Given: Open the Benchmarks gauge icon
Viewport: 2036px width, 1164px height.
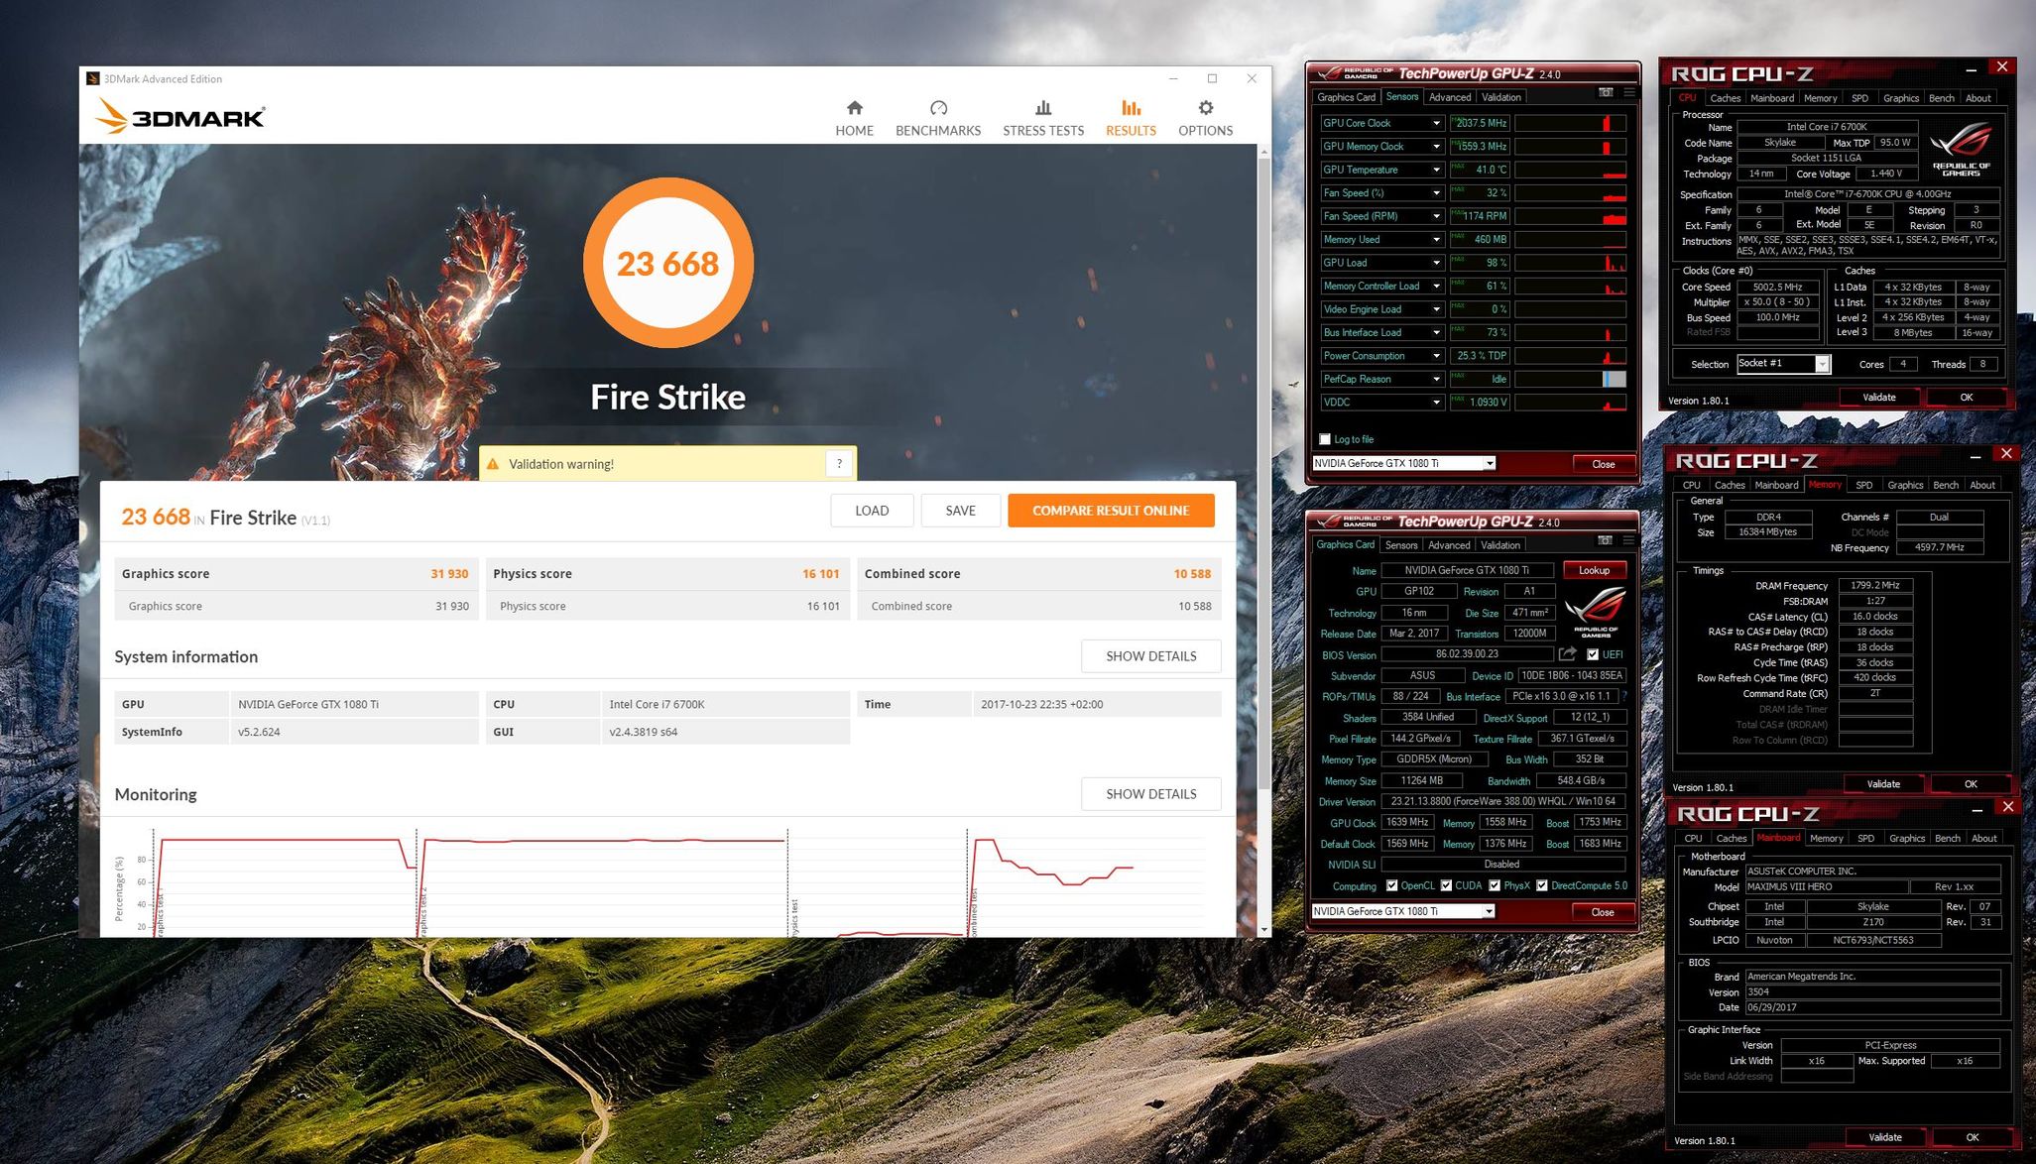Looking at the screenshot, I should (x=938, y=108).
